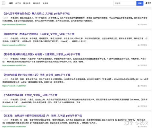152x129 pixels.
Task: Click green URL ending 8943.html
Action: coord(14,127)
